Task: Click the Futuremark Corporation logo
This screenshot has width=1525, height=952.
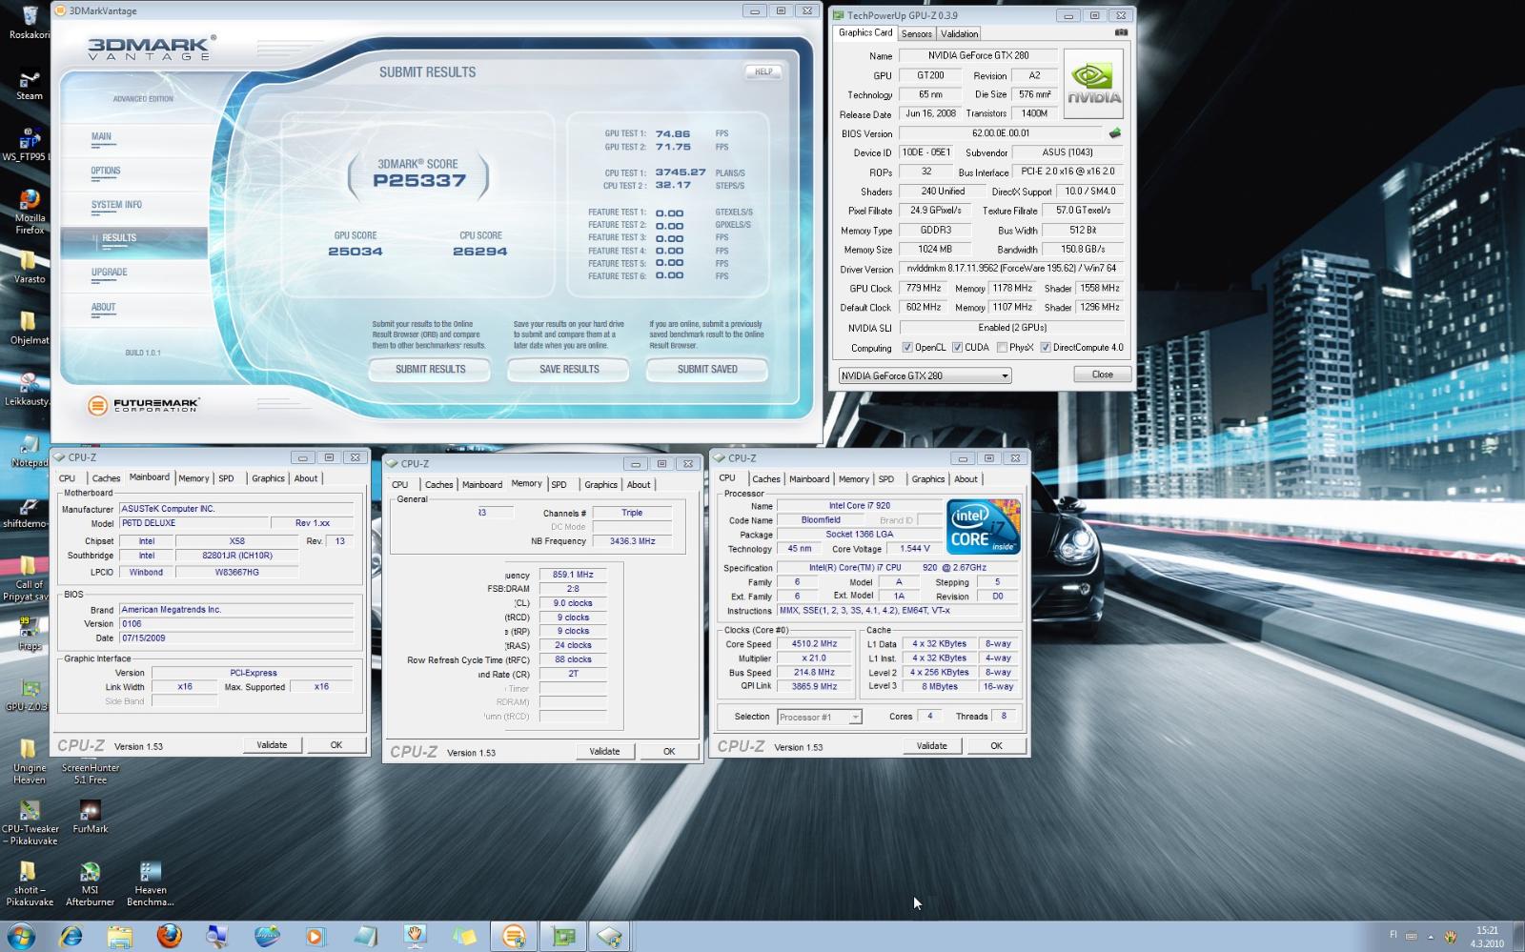Action: pos(142,406)
